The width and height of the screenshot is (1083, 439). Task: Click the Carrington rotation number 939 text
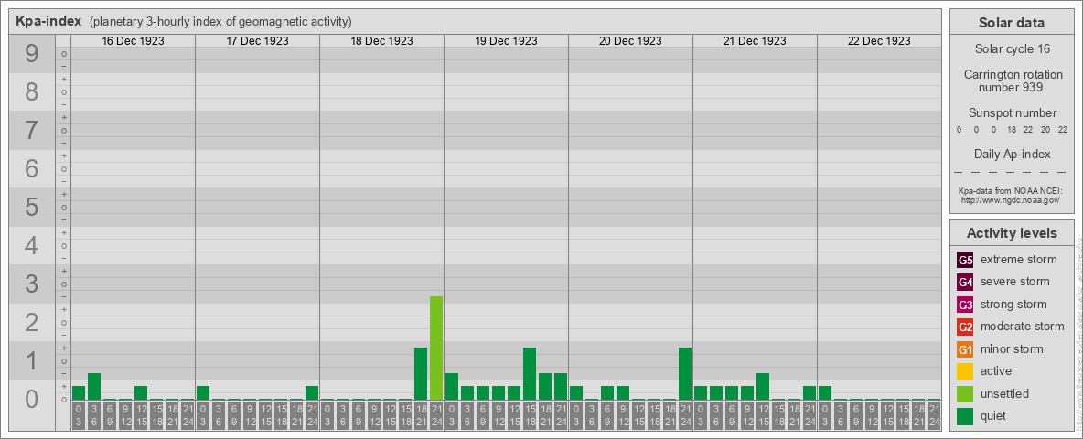[1012, 80]
